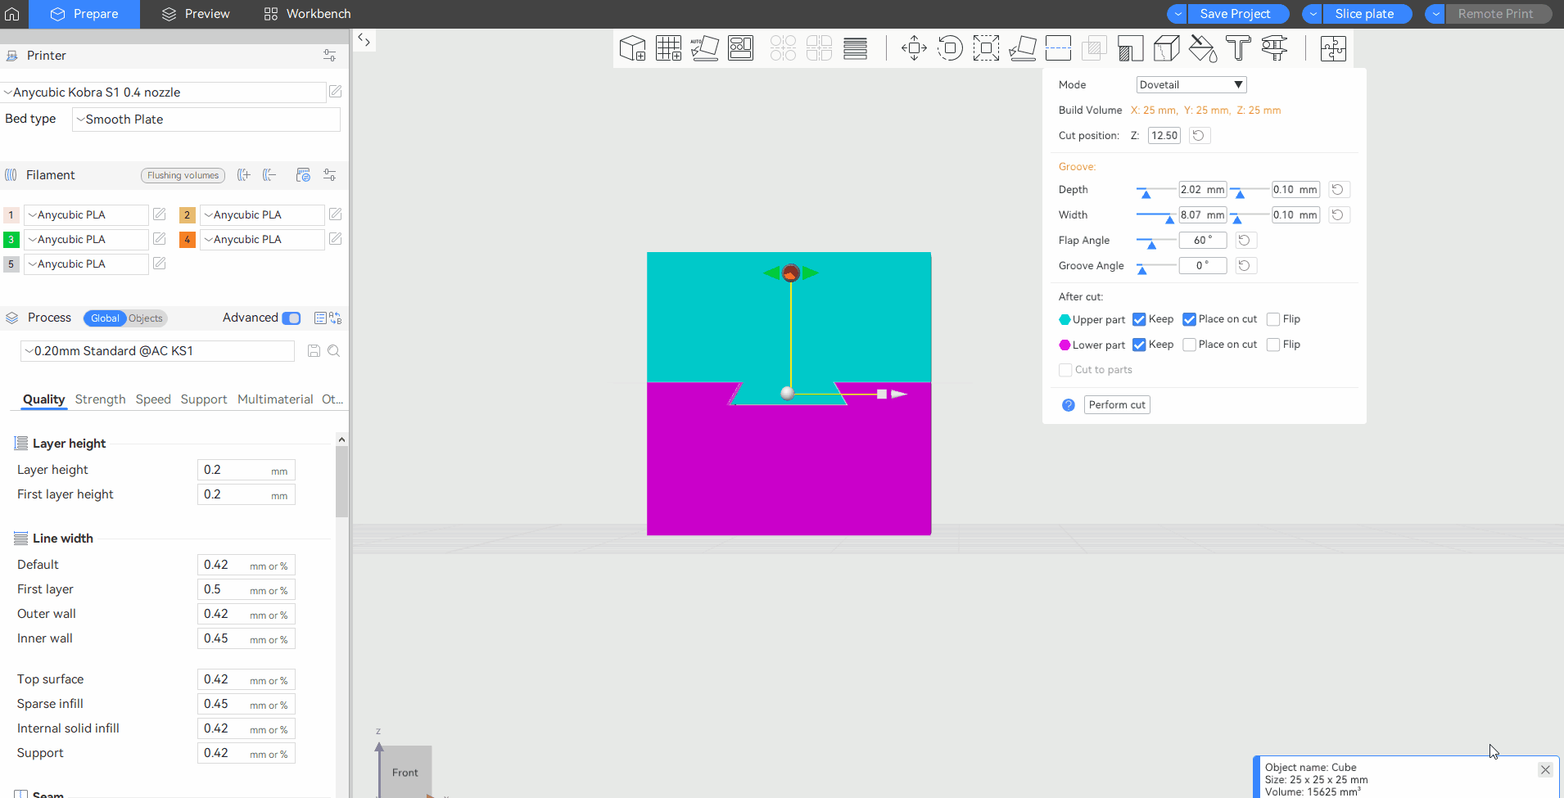Viewport: 1564px width, 798px height.
Task: Edit filament 4 preset icon
Action: (335, 239)
